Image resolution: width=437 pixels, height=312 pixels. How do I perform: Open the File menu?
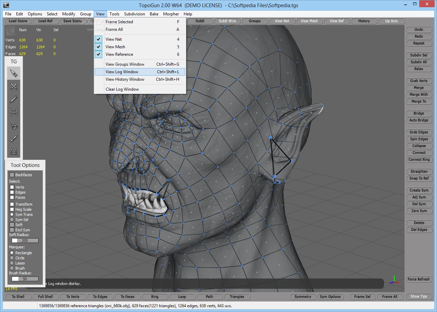[x=8, y=14]
